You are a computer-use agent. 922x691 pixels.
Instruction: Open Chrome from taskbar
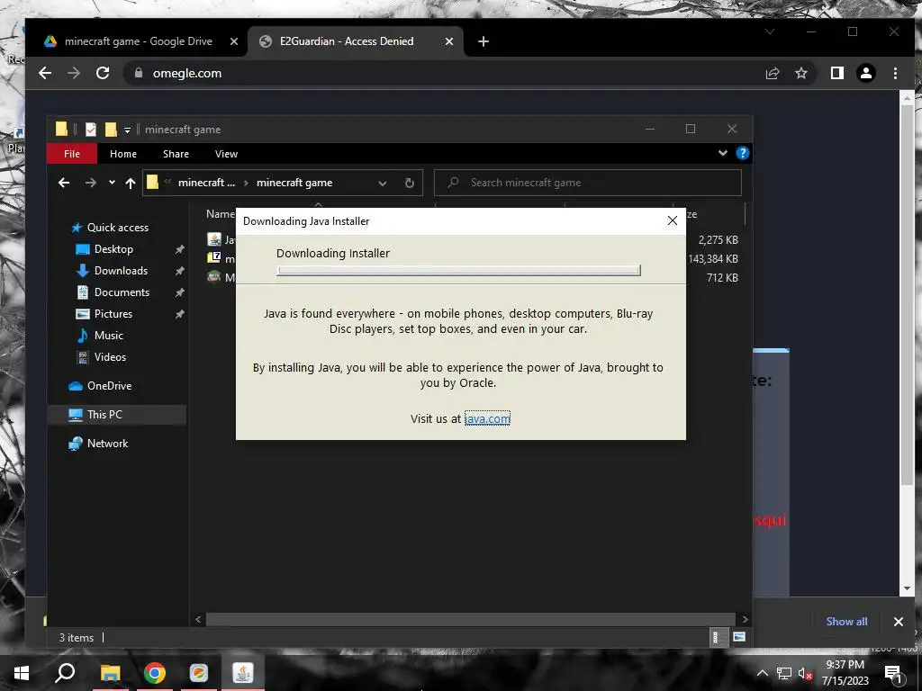pos(155,673)
